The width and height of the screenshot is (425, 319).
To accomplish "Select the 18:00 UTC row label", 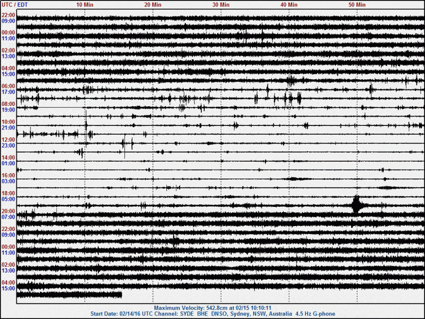I will point(8,194).
